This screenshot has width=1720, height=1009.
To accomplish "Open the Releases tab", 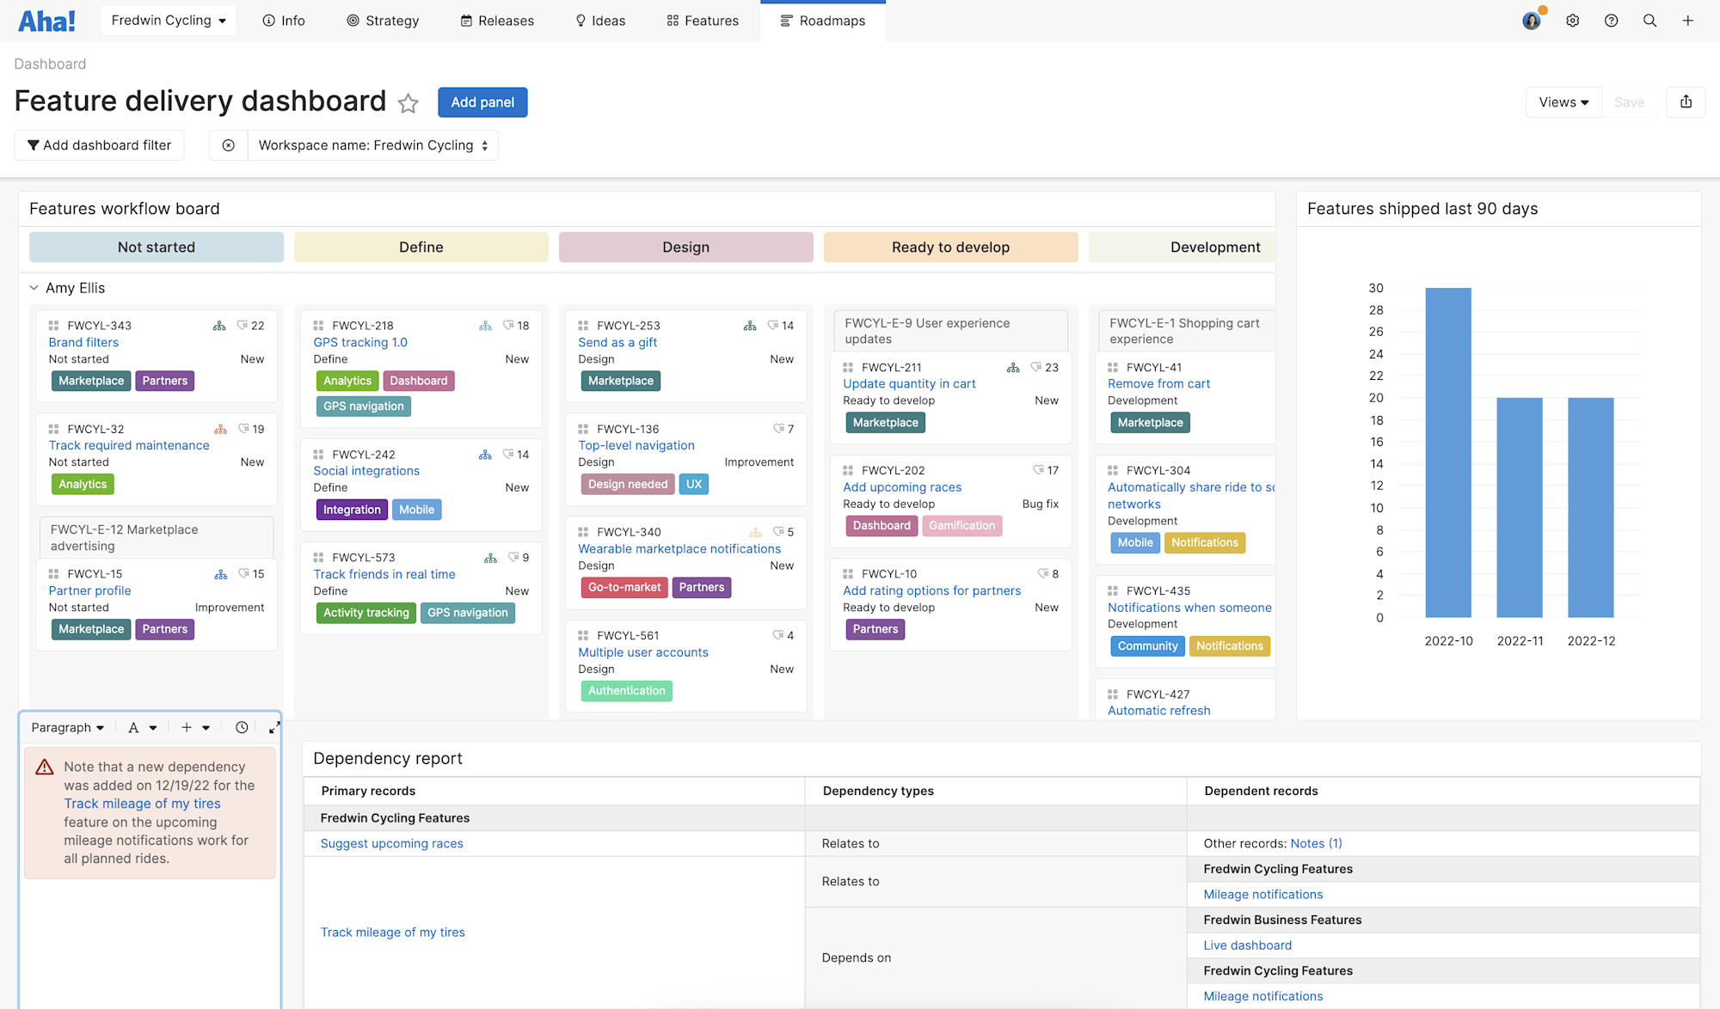I will (x=496, y=20).
